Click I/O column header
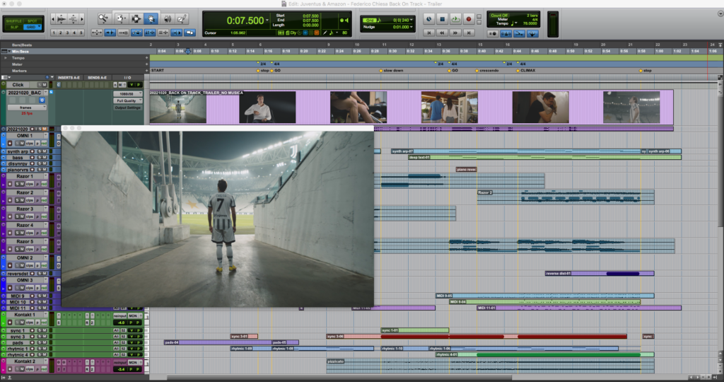Image resolution: width=724 pixels, height=382 pixels. click(x=127, y=78)
